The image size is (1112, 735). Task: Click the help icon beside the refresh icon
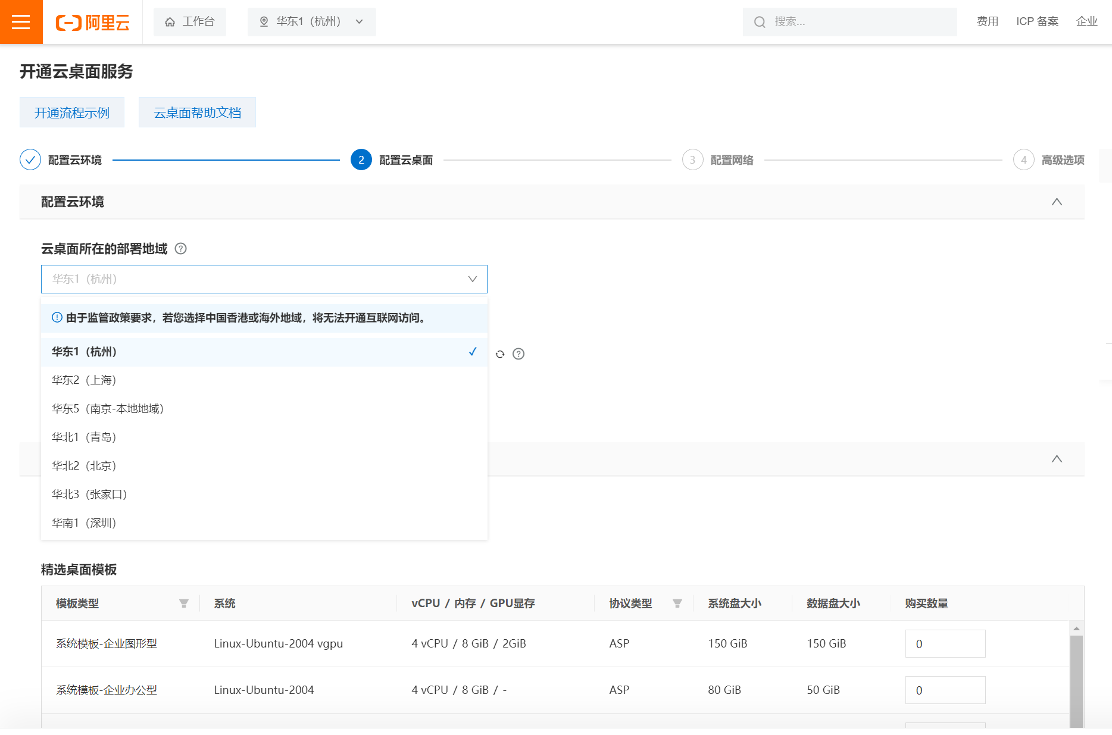click(518, 354)
